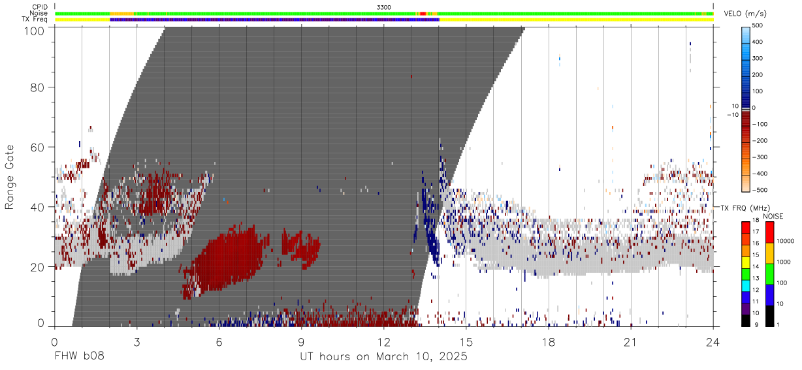Click the 21 tick label on UT hours axis

coord(631,342)
